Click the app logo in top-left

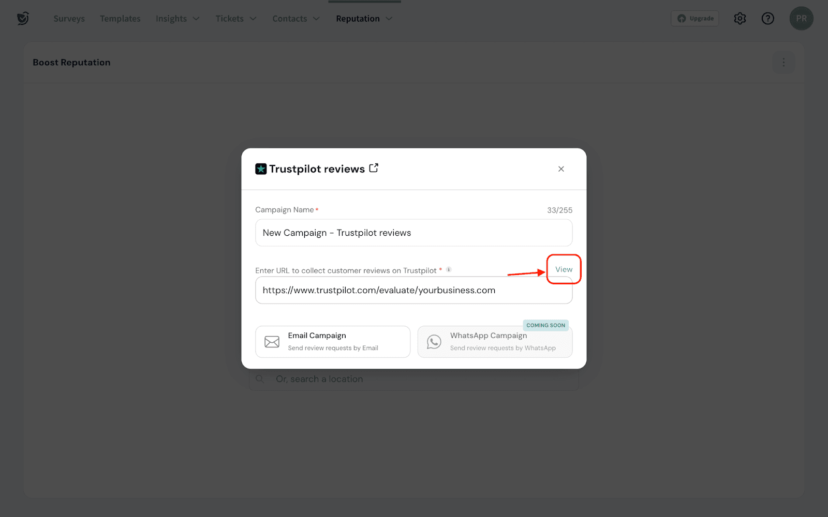tap(23, 19)
